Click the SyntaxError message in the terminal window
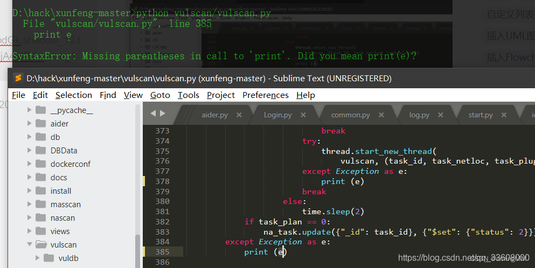The height and width of the screenshot is (268, 535). [x=214, y=56]
